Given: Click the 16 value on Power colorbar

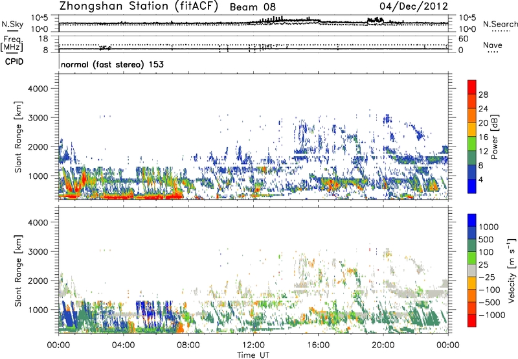Looking at the screenshot, I should click(x=483, y=137).
